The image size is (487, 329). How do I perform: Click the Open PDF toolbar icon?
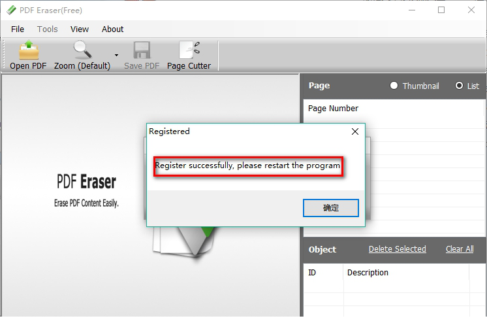[29, 50]
